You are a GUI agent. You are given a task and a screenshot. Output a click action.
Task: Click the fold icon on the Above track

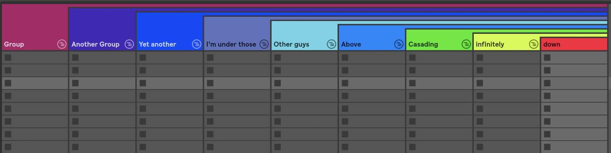pos(399,44)
